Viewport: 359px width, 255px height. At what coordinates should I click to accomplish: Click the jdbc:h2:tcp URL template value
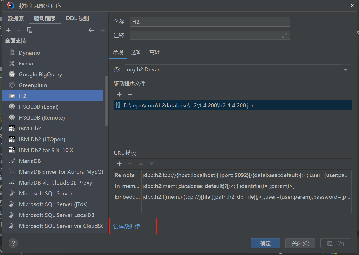246,175
